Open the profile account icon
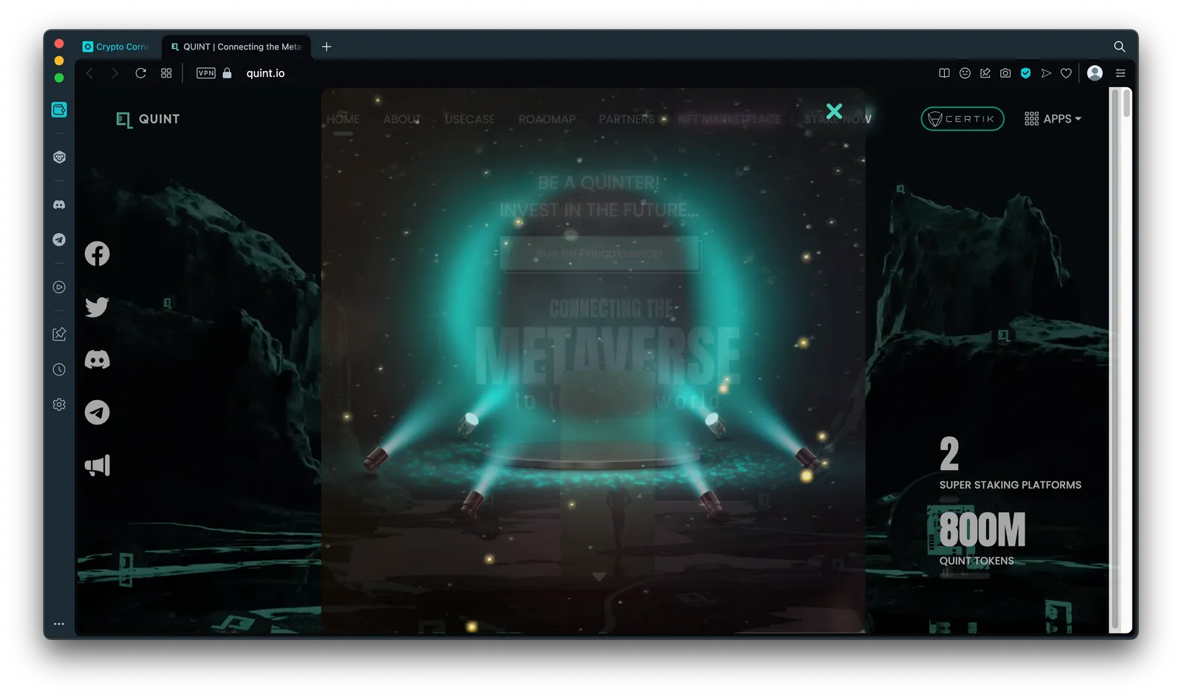 point(1096,72)
